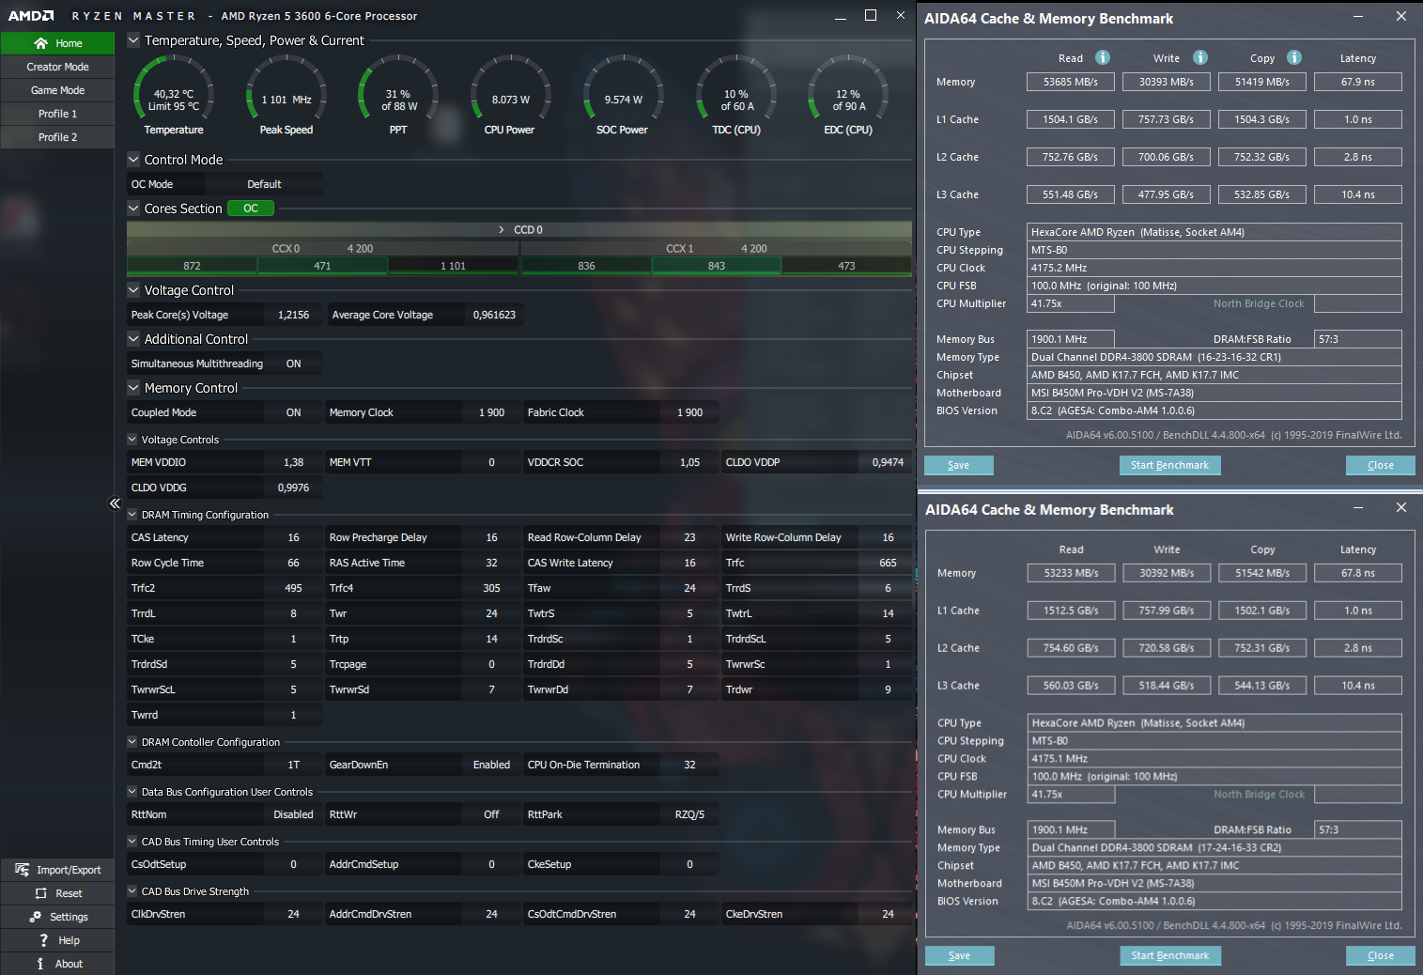Image resolution: width=1423 pixels, height=975 pixels.
Task: Click the CAS Latency row
Action: [x=224, y=537]
